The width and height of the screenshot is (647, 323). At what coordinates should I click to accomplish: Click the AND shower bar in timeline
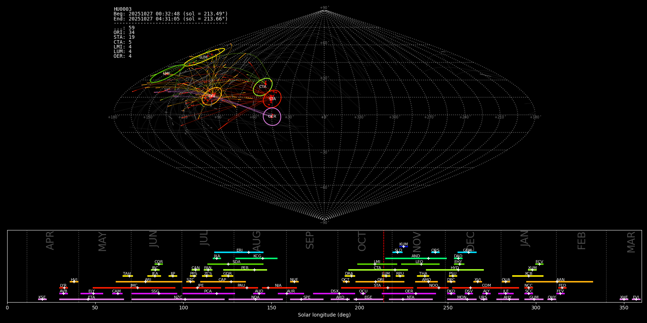click(416, 258)
